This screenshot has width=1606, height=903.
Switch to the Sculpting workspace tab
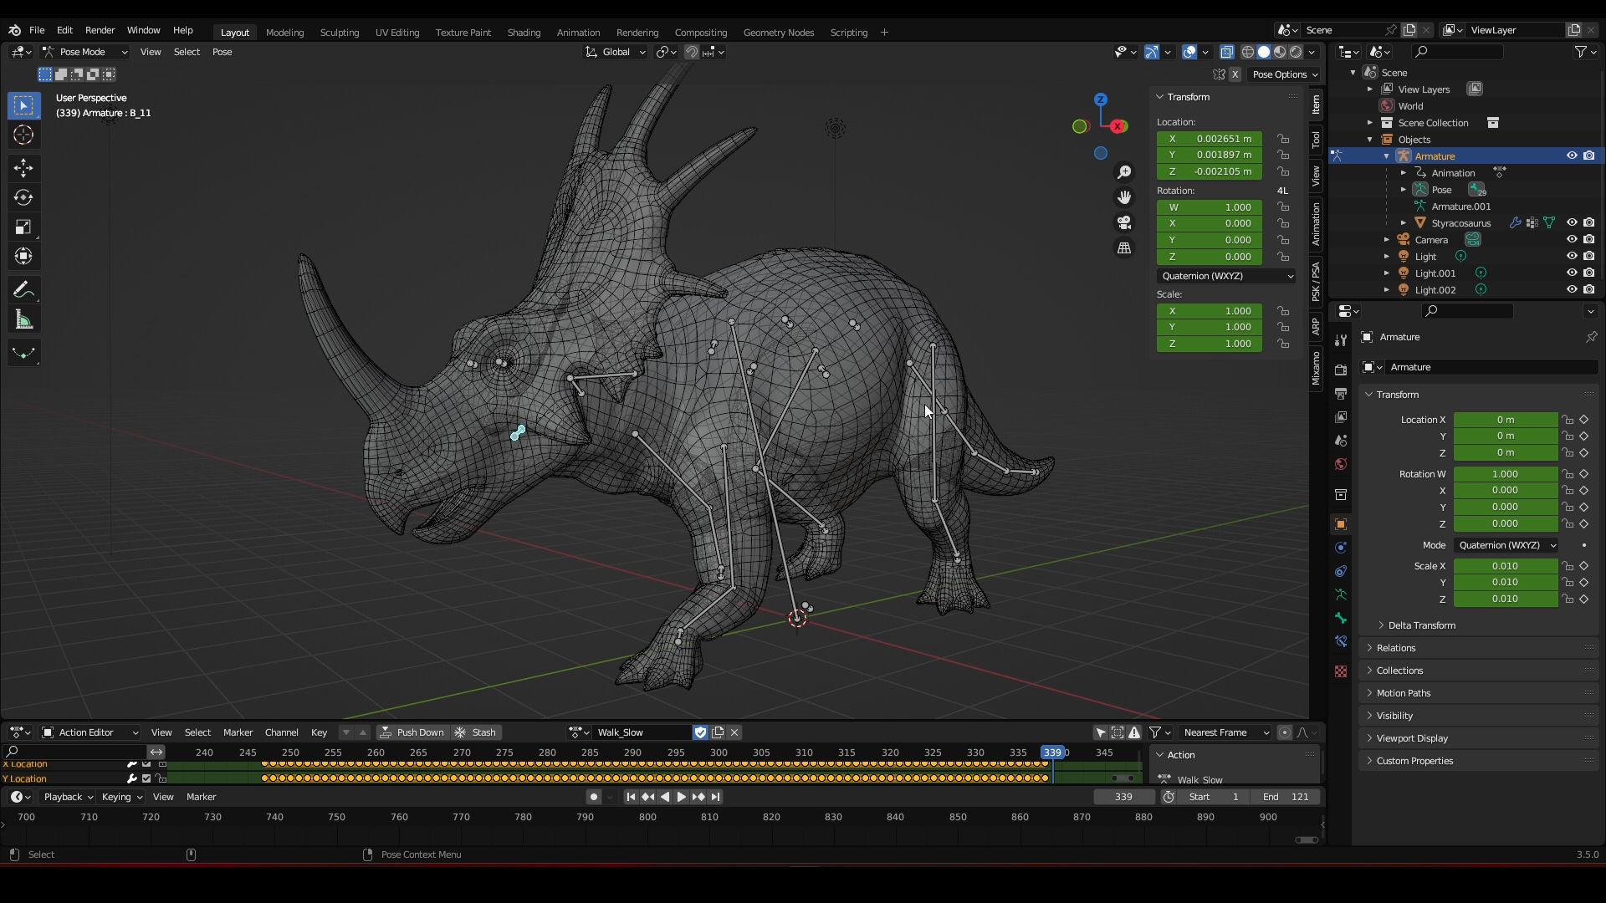(339, 33)
